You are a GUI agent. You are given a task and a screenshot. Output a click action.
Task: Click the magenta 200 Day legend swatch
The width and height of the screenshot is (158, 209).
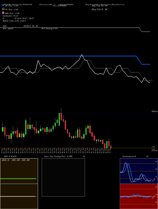click(3, 13)
